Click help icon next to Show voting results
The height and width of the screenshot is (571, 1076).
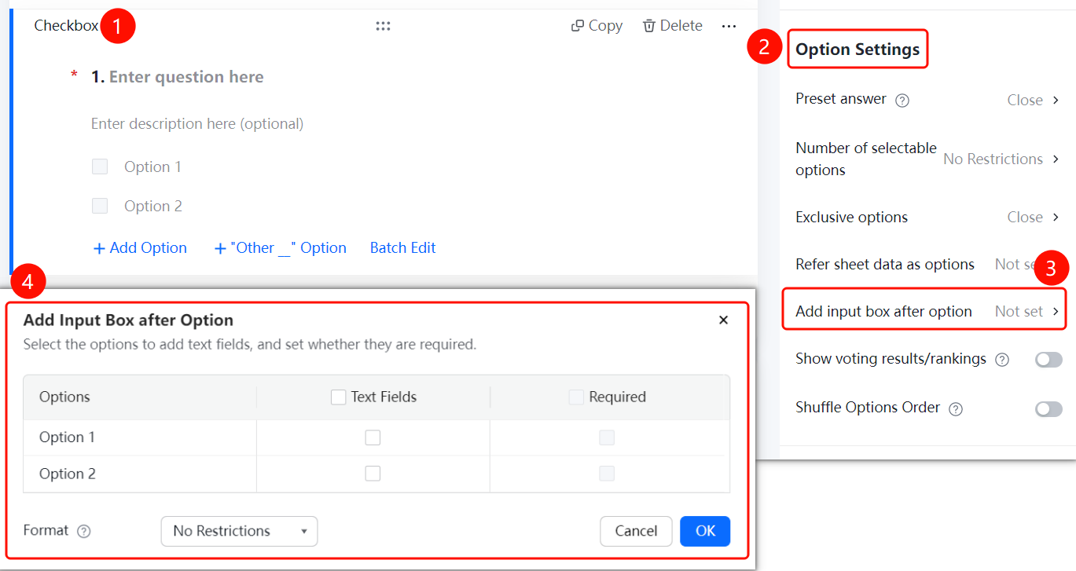(x=1002, y=360)
